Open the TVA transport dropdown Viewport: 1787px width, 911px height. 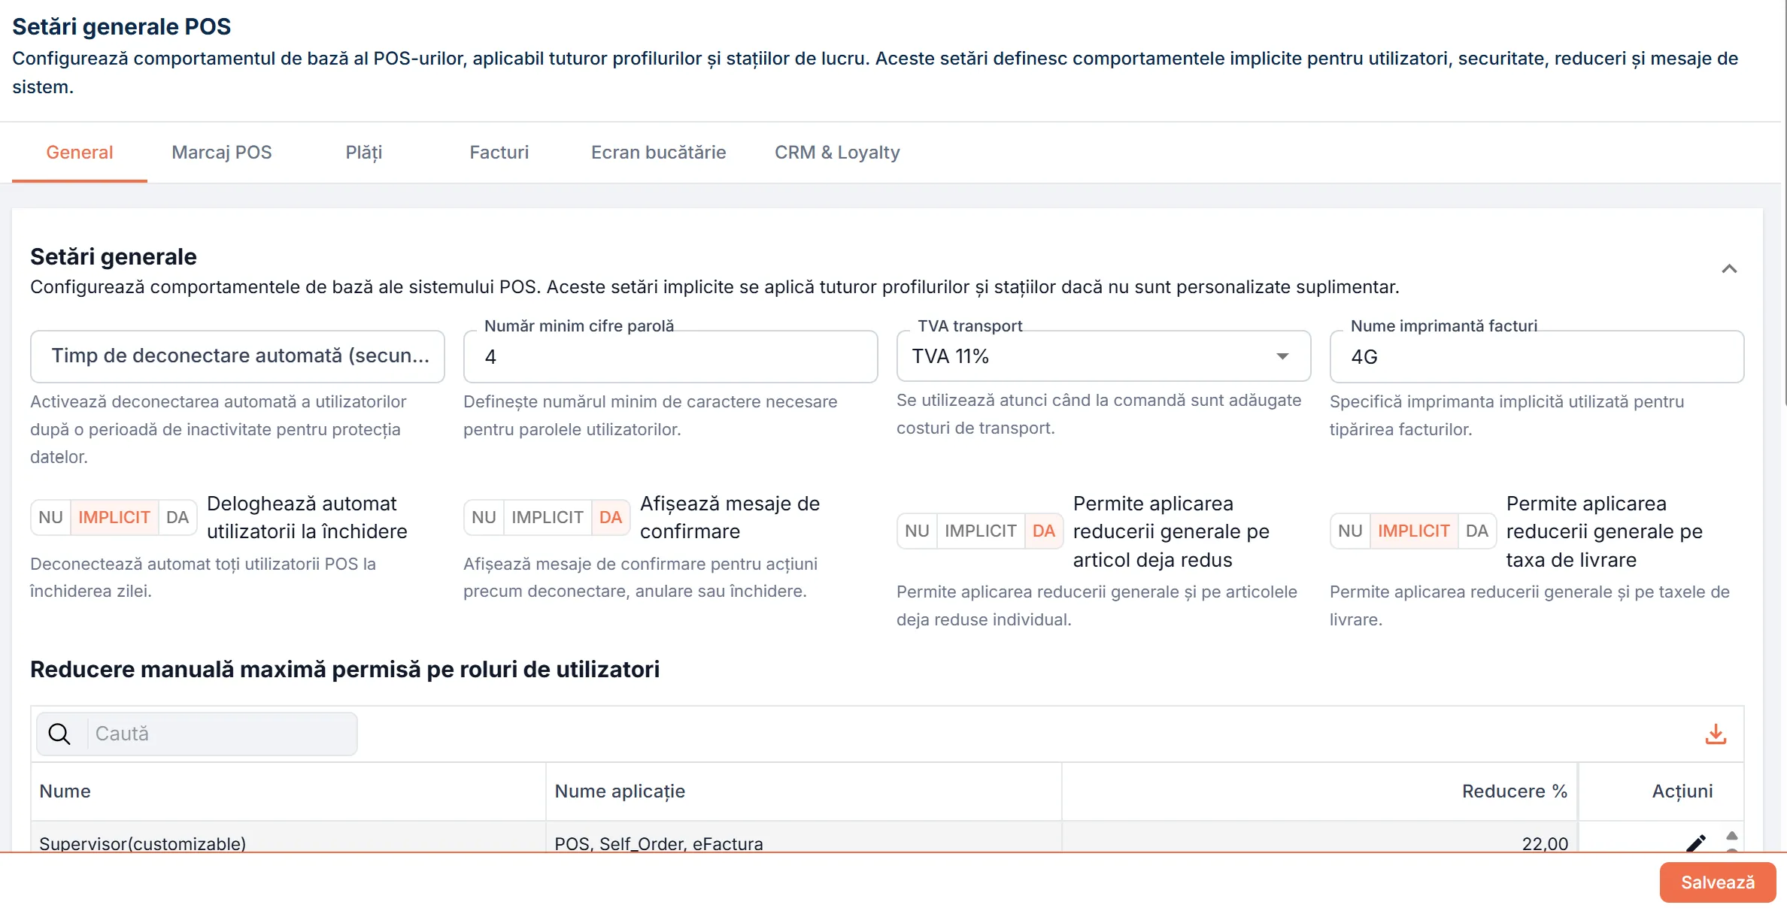coord(1103,356)
